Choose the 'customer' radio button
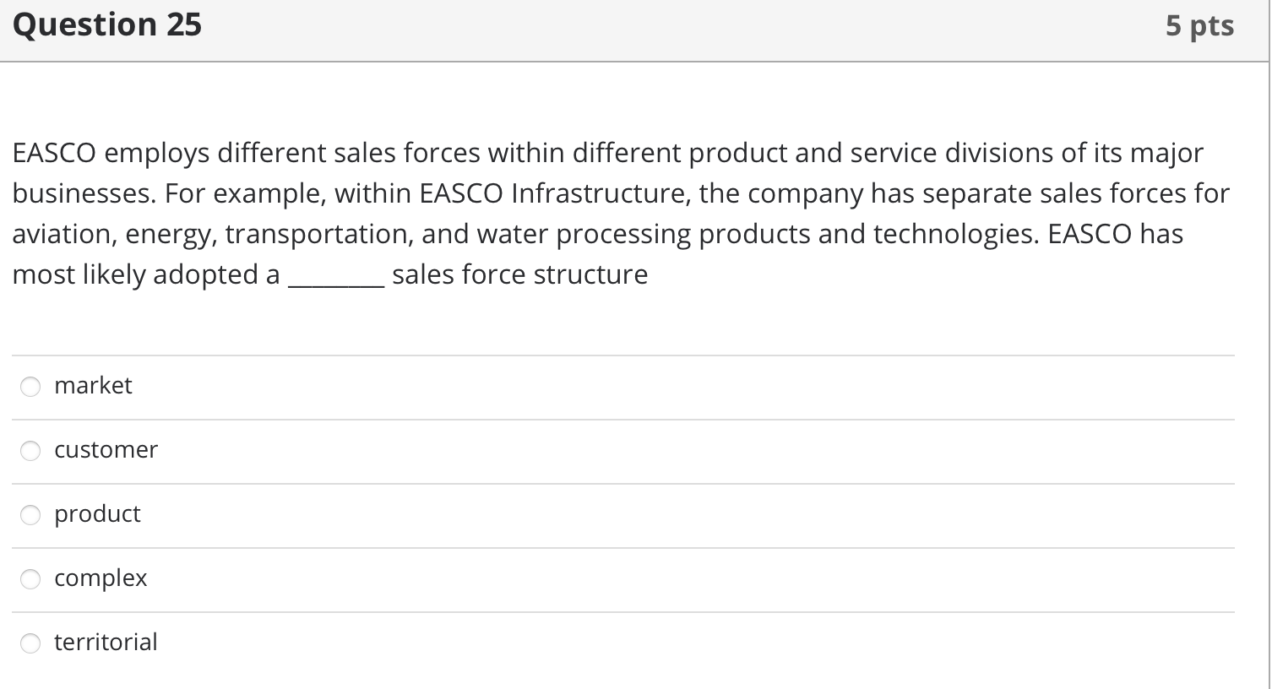1272x689 pixels. pyautogui.click(x=30, y=451)
